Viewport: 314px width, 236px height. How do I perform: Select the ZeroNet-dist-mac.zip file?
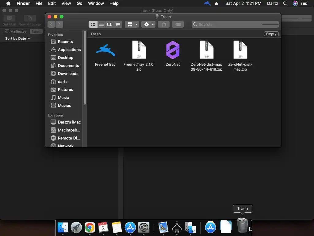pos(240,50)
